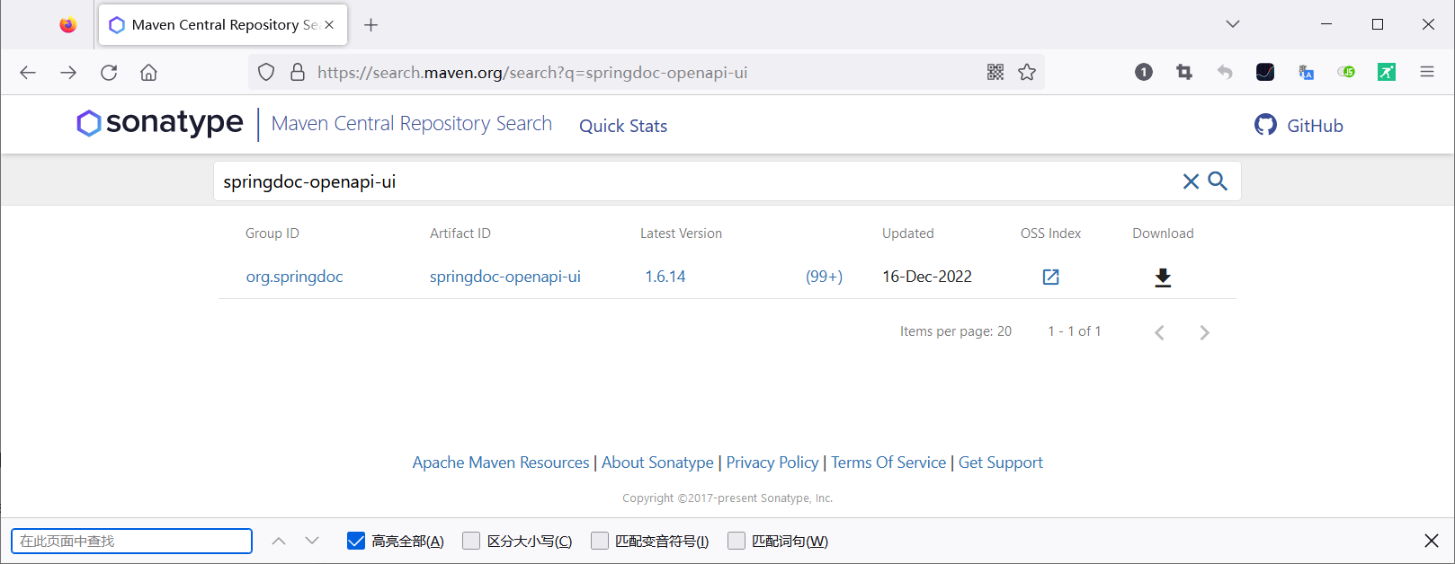Click the Firefox icon in the tab strip

pyautogui.click(x=68, y=25)
